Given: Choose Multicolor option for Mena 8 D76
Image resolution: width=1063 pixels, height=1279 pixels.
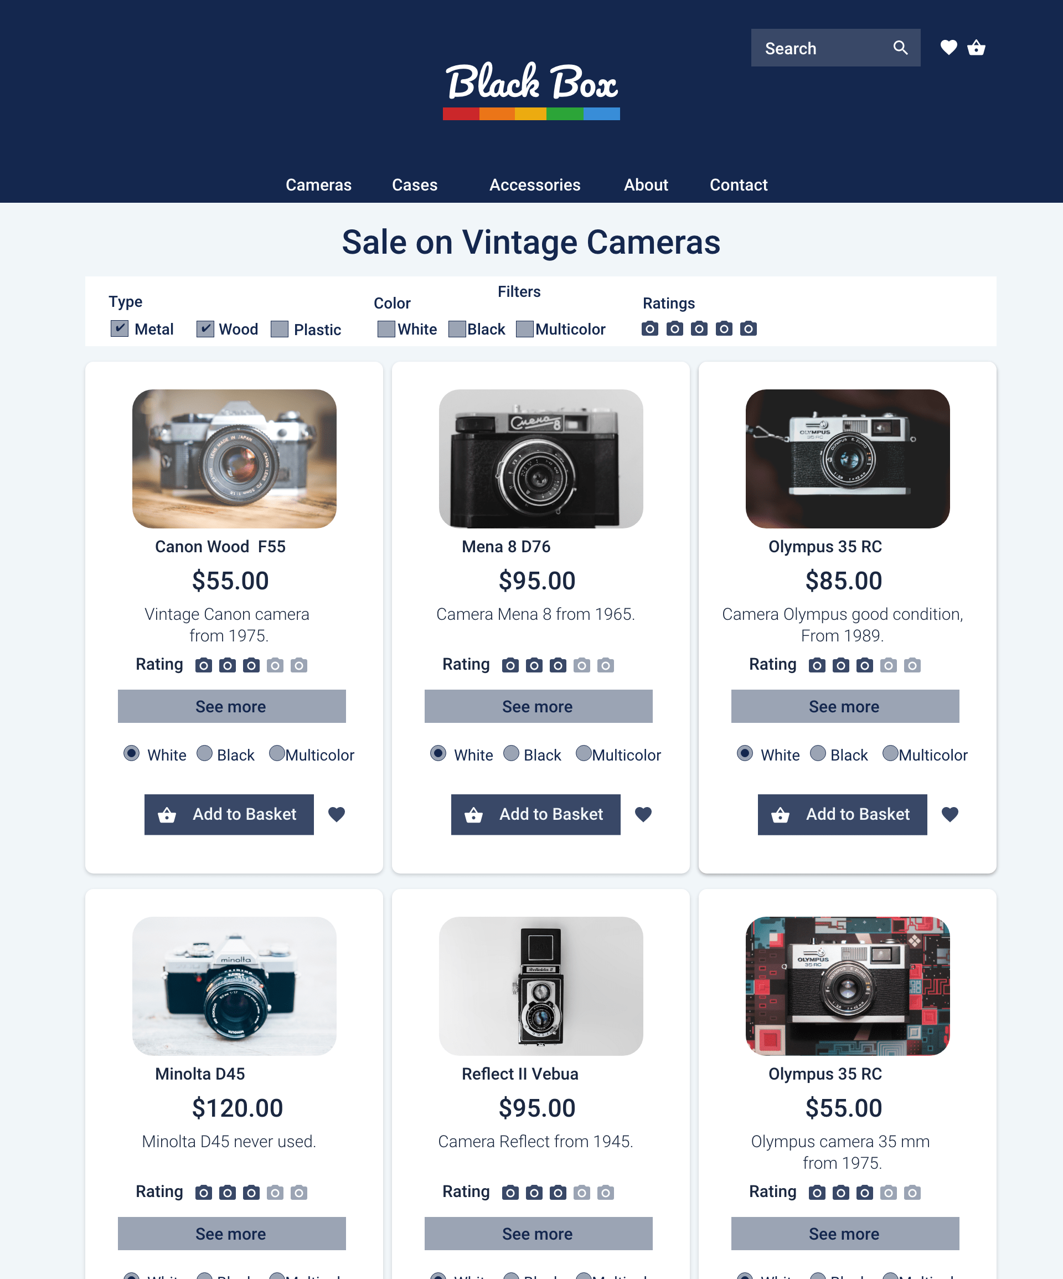Looking at the screenshot, I should pos(584,754).
